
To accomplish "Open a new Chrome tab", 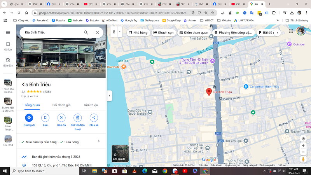I will (x=269, y=4).
